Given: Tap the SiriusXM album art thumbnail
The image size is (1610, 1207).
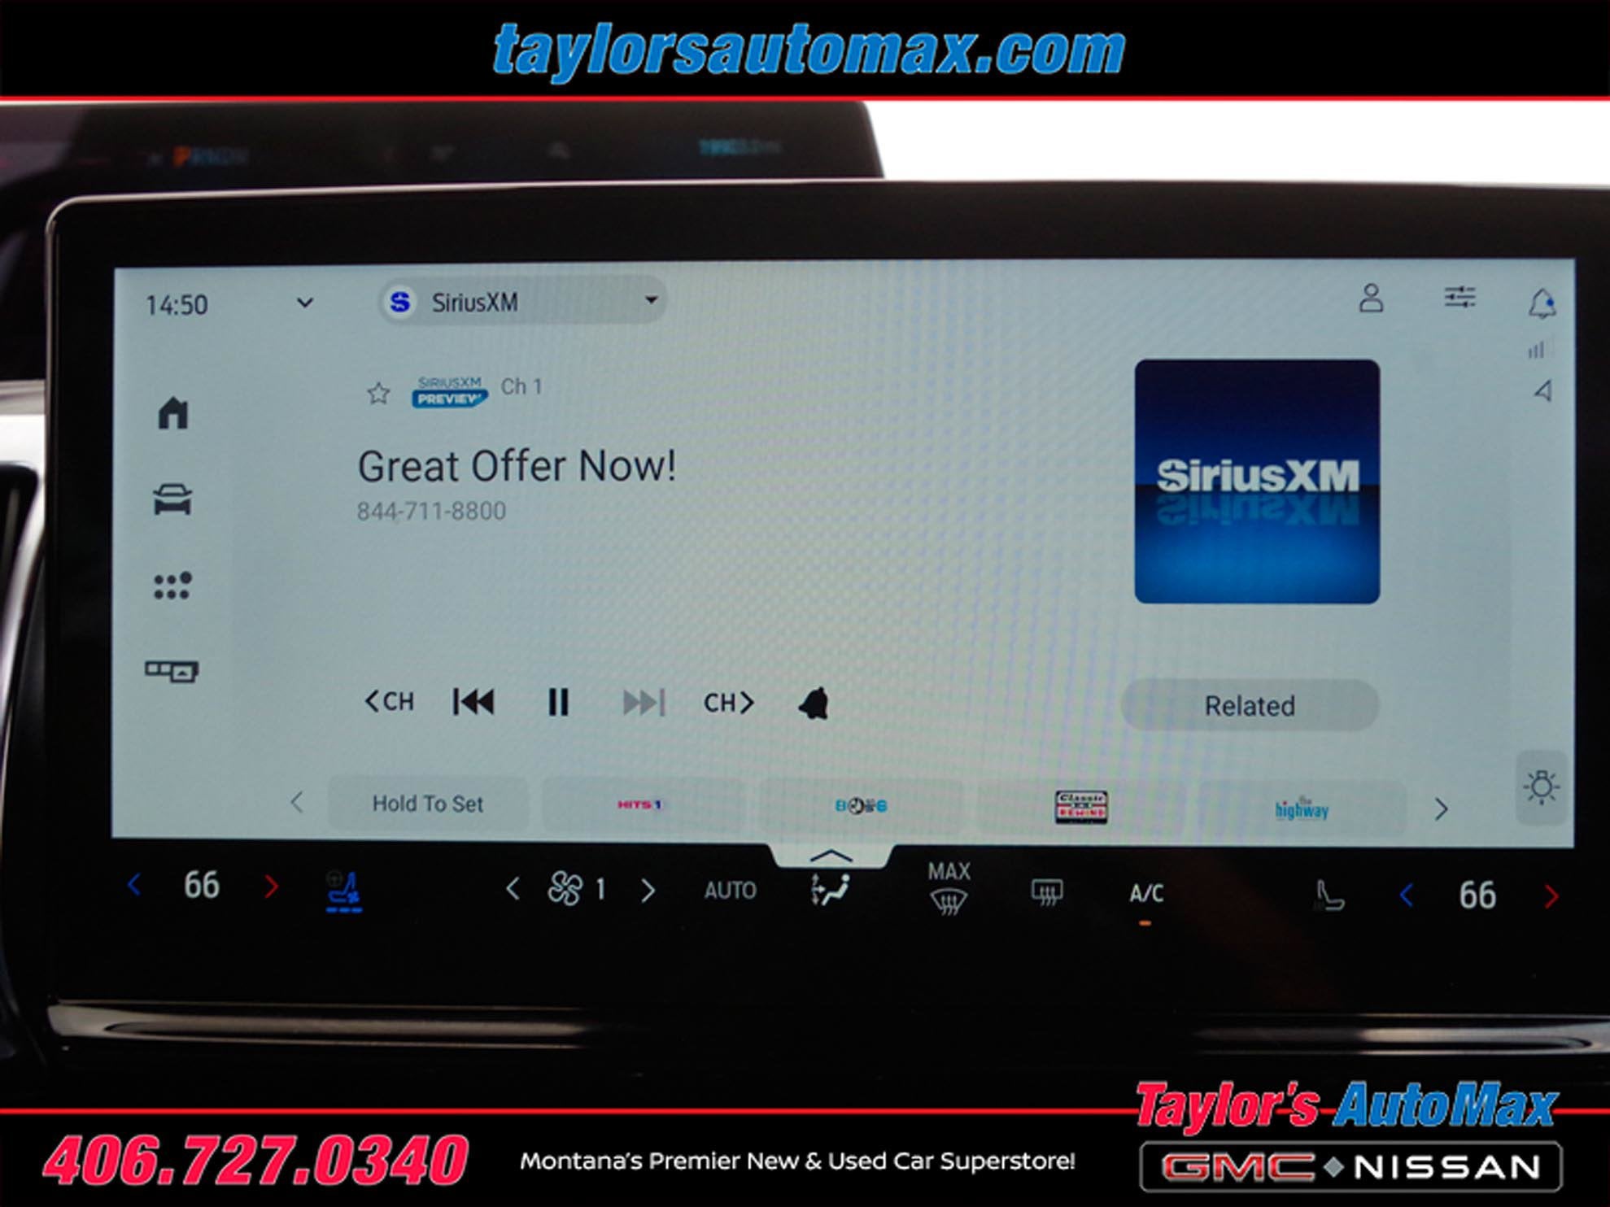Looking at the screenshot, I should 1257,481.
